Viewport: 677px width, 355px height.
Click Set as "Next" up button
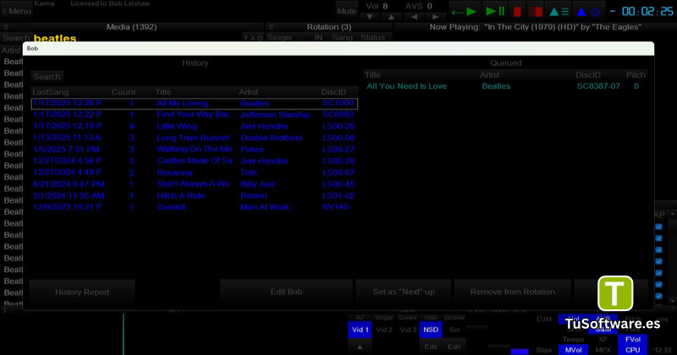pyautogui.click(x=404, y=292)
